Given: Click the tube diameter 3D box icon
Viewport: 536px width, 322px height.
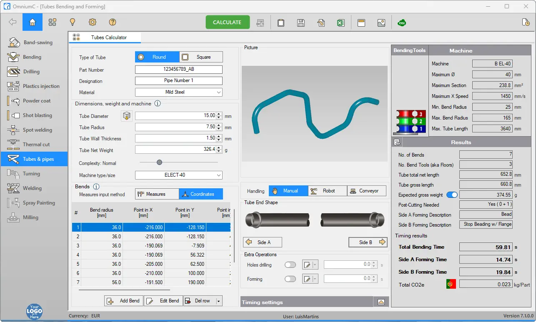Looking at the screenshot, I should (127, 116).
